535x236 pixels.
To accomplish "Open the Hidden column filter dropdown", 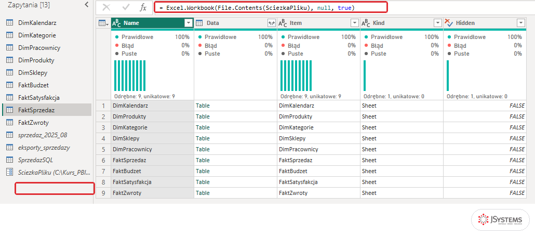I will point(520,23).
